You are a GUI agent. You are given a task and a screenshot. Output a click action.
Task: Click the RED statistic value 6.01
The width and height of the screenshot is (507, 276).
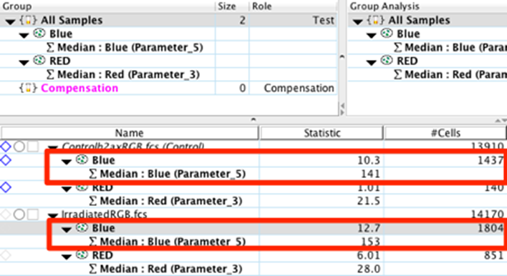[x=369, y=255]
